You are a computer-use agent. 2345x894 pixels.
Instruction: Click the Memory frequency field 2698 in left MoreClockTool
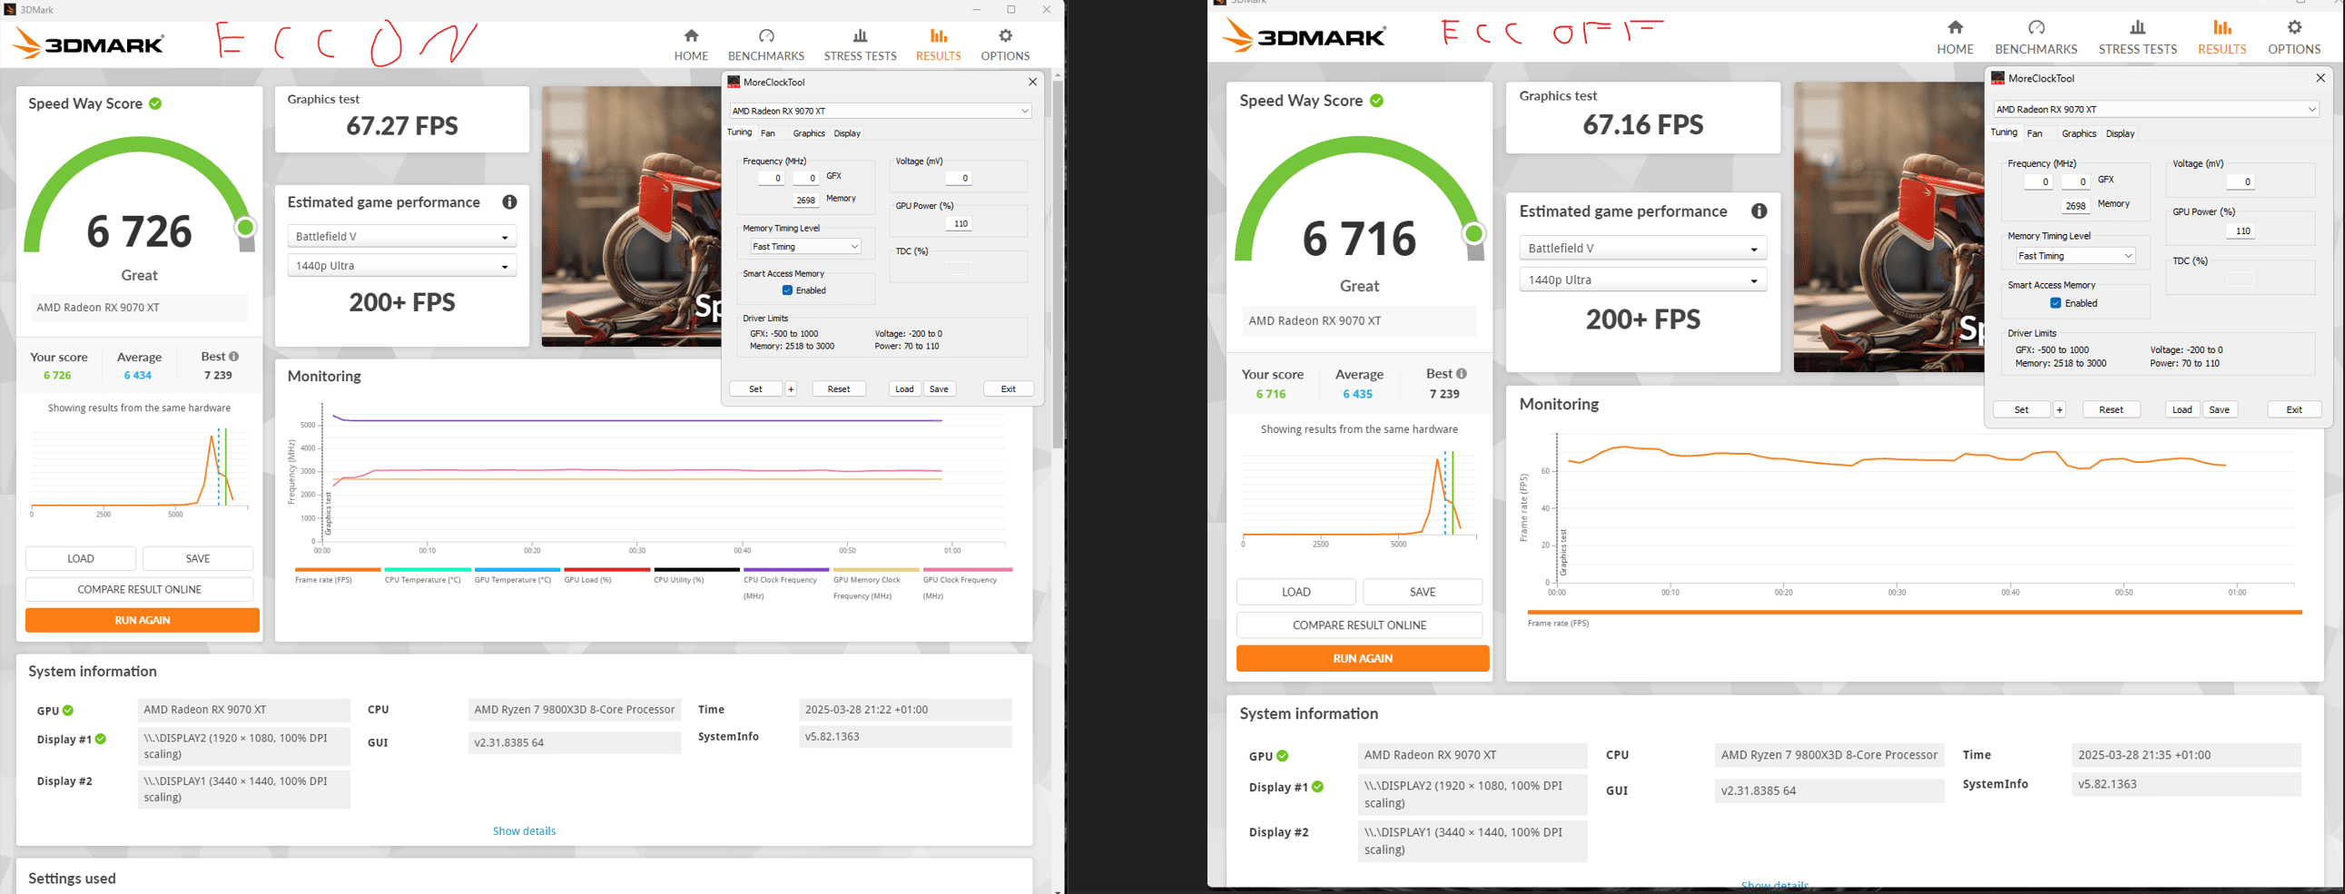[805, 201]
